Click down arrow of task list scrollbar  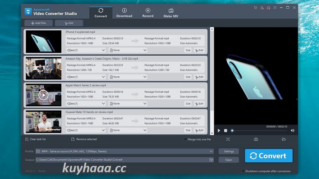(212, 133)
